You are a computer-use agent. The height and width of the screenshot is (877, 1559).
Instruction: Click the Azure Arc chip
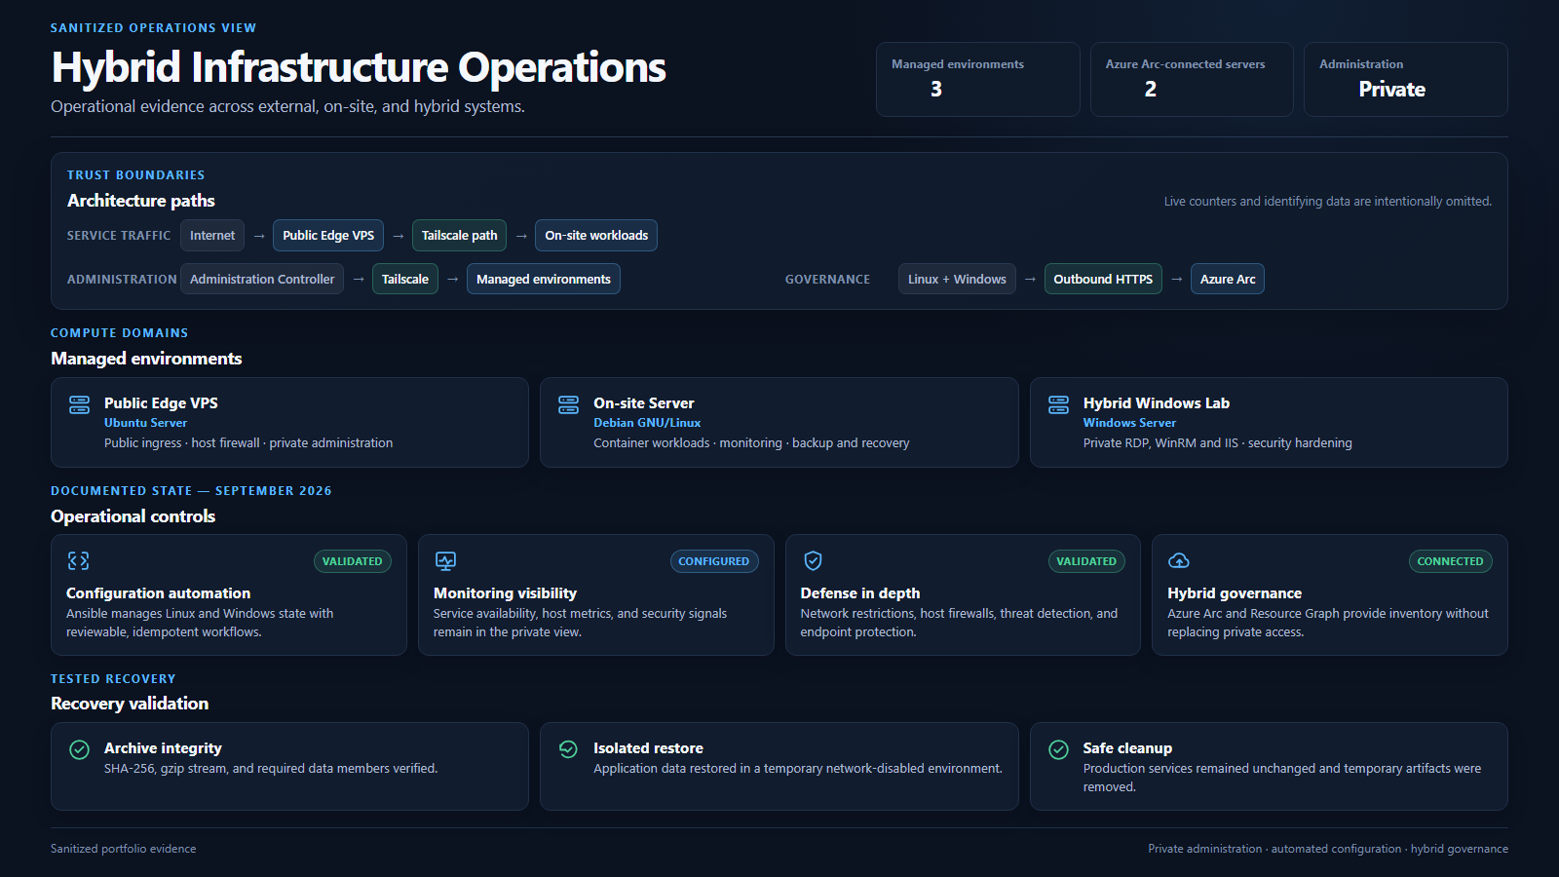(x=1228, y=280)
